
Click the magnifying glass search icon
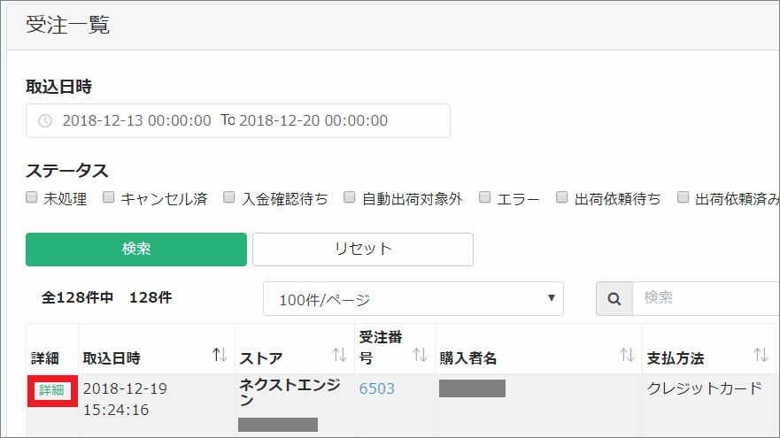614,298
